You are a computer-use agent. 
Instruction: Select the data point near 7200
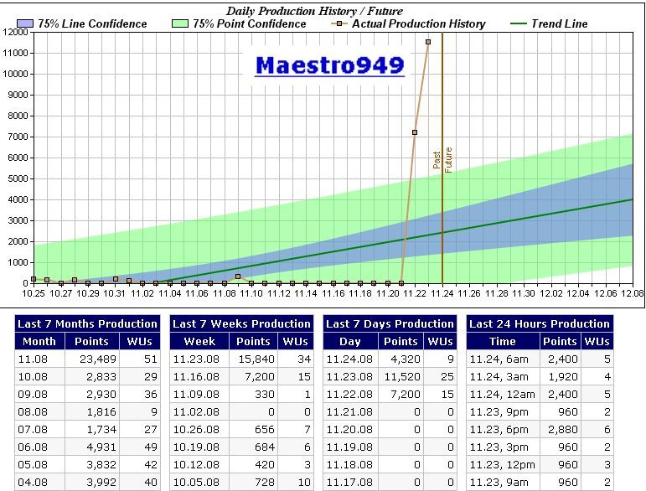click(x=415, y=132)
